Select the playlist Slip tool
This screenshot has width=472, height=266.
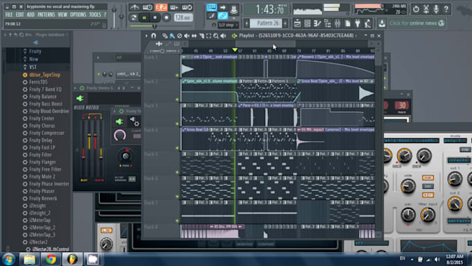pyautogui.click(x=194, y=36)
